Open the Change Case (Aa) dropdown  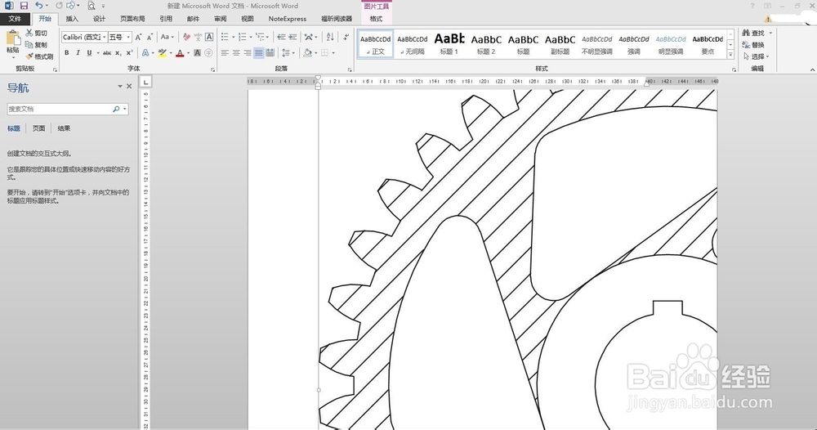pos(167,37)
